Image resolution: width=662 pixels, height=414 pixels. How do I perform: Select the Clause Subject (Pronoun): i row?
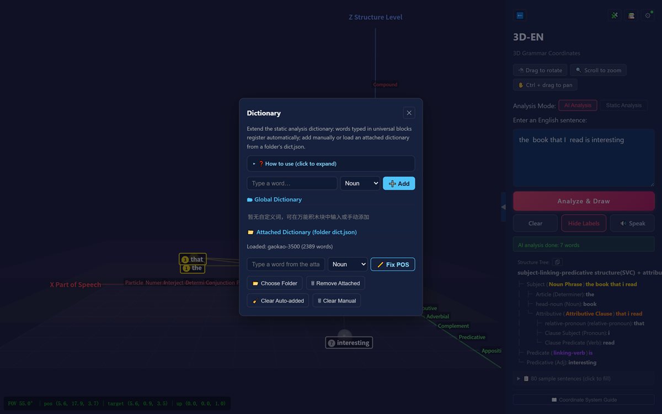point(577,333)
